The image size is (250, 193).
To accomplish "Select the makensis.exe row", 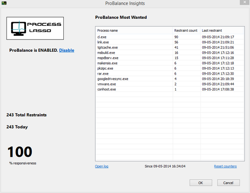I will [170, 63].
